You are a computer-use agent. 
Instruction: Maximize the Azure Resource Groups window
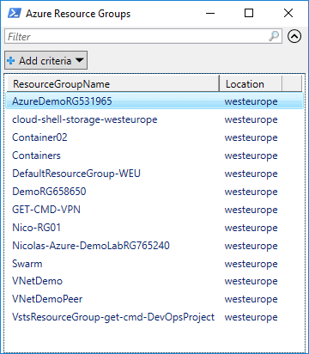click(249, 13)
